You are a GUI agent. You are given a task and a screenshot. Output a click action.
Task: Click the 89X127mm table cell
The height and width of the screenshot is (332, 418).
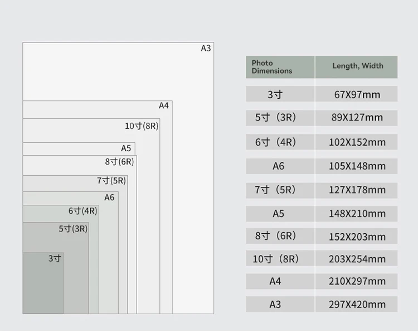click(357, 118)
